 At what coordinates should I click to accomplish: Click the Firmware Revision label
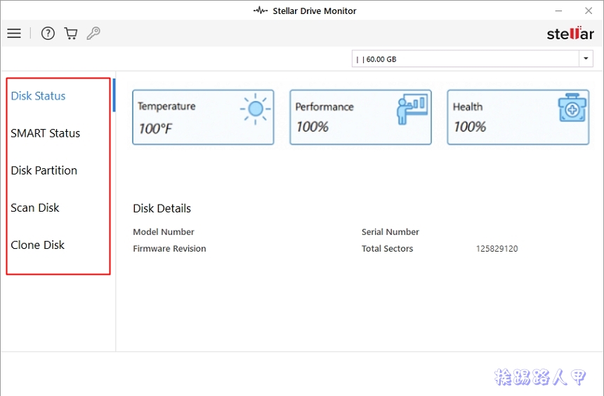169,248
